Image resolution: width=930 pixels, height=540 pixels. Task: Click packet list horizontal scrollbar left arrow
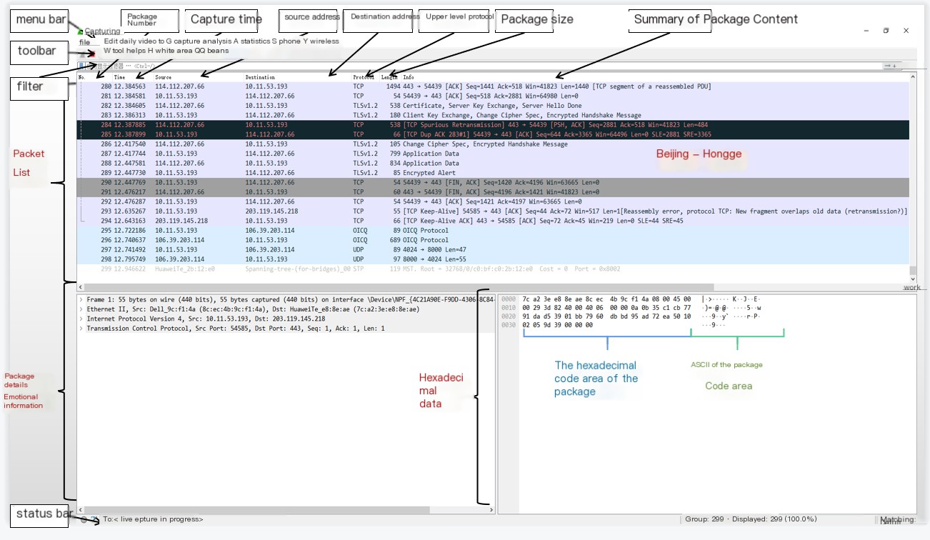point(80,286)
